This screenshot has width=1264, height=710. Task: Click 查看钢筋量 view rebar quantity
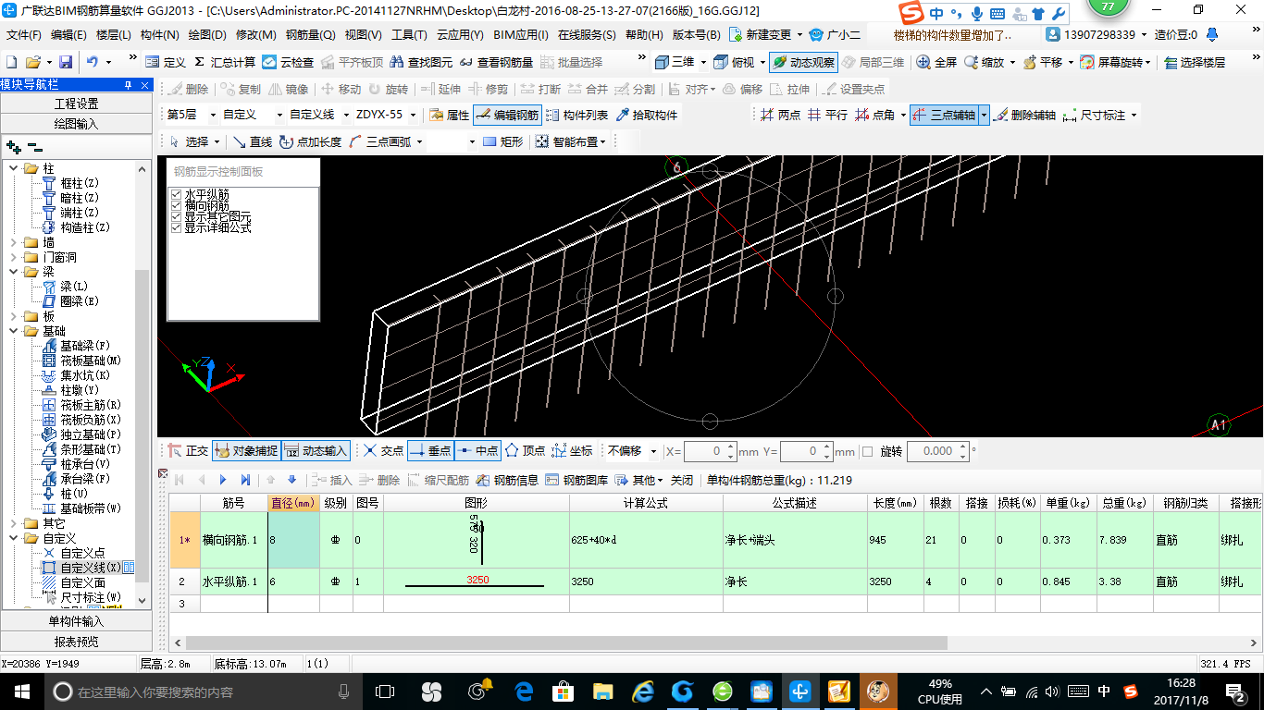pos(496,62)
